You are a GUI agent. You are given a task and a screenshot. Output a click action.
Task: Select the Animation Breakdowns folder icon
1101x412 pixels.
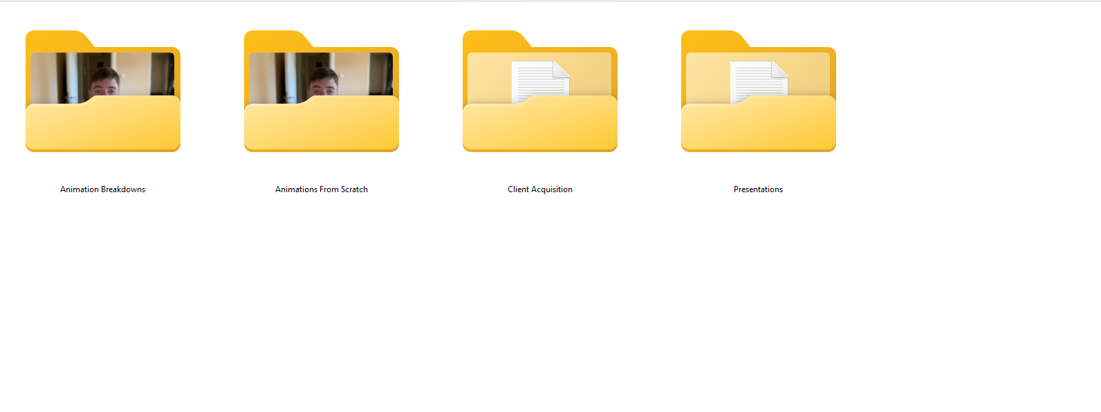click(102, 124)
